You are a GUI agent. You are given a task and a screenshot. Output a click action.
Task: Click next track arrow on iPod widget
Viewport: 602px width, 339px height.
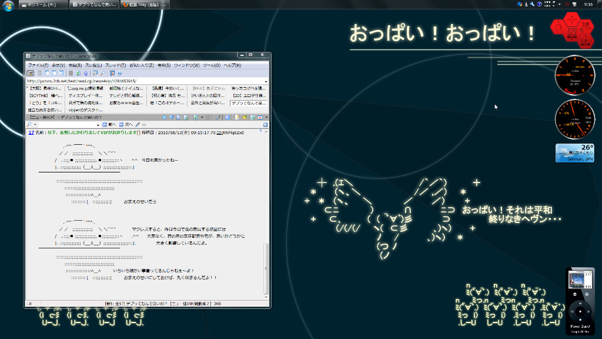(588, 311)
